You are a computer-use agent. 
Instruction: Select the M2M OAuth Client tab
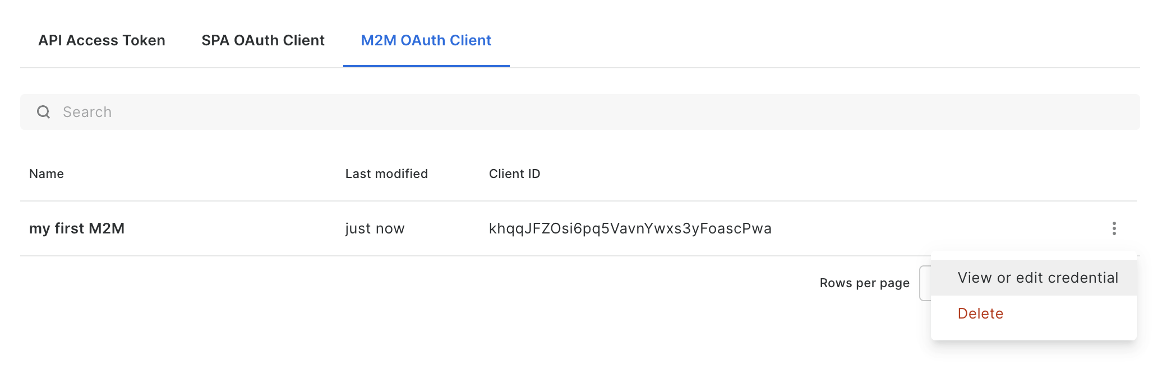click(x=426, y=40)
